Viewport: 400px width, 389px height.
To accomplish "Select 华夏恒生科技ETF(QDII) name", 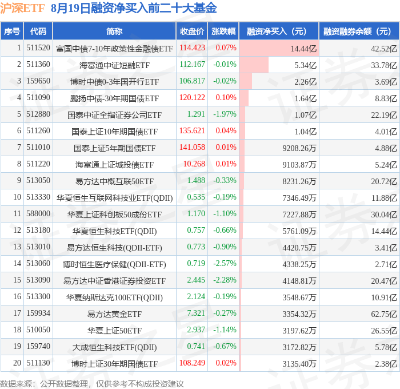I will [114, 231].
